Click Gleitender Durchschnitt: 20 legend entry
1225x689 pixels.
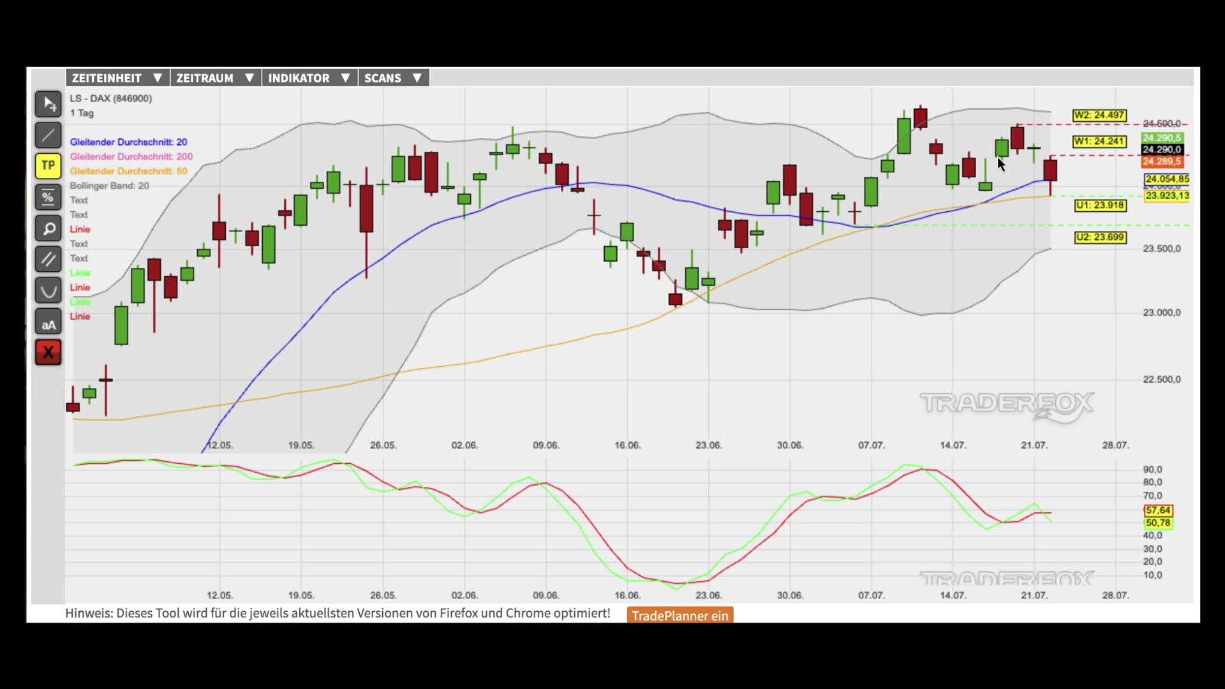click(128, 142)
